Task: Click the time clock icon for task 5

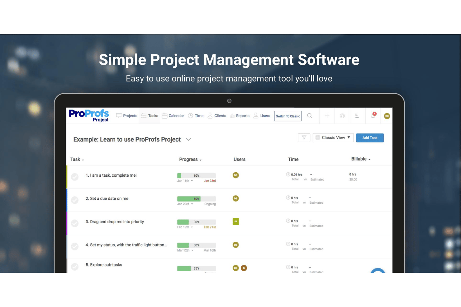Action: pos(288,267)
